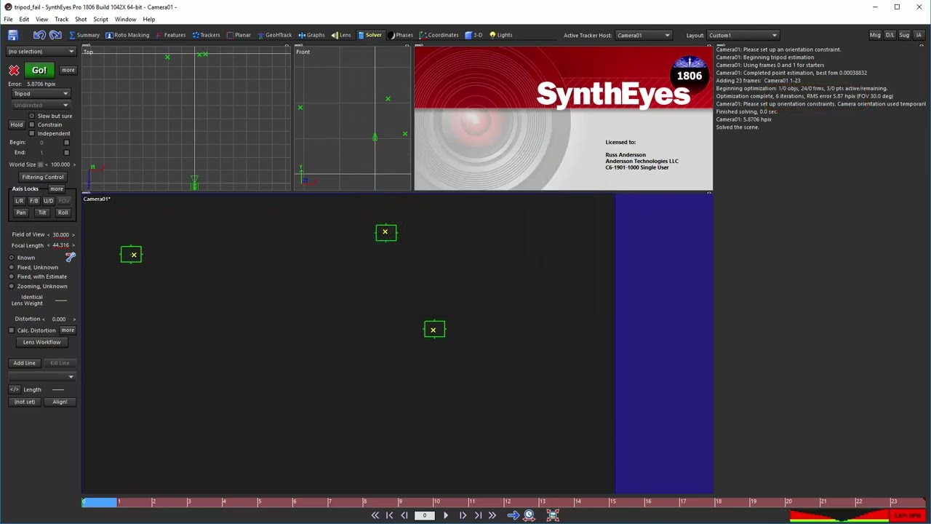Toggle the Tilt axis lock
This screenshot has width=931, height=524.
click(42, 213)
